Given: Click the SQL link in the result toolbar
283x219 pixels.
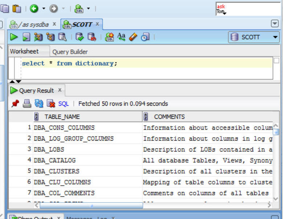Looking at the screenshot, I should click(x=63, y=104).
